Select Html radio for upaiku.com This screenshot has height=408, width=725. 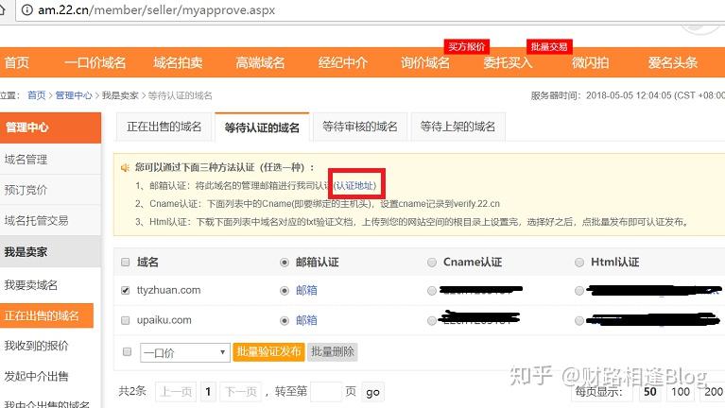coord(579,321)
